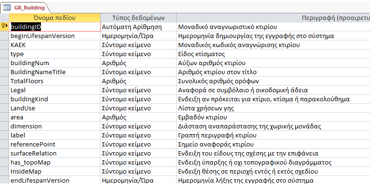The height and width of the screenshot is (185, 370).
Task: Select the KAEK field name cell
Action: click(x=54, y=45)
